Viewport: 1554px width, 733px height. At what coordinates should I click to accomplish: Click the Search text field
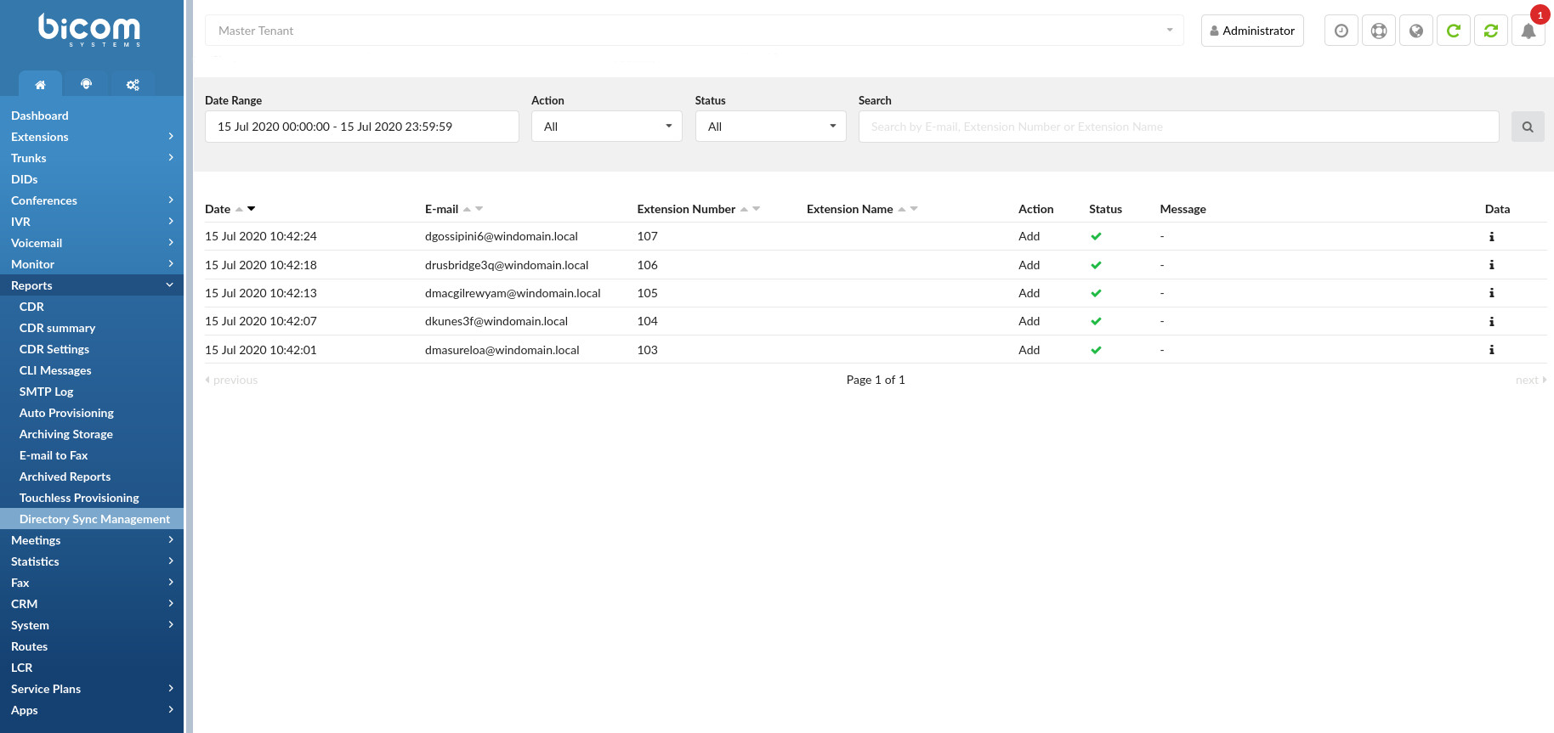1178,127
